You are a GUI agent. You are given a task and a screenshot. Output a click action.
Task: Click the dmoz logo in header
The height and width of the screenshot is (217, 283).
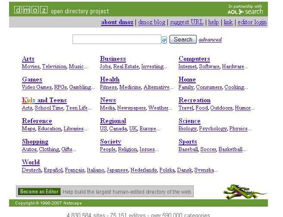[x=31, y=10]
